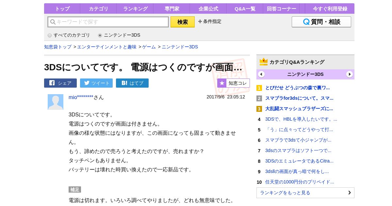
Task: Open the カテゴリ navigation tab
Action: tap(98, 9)
